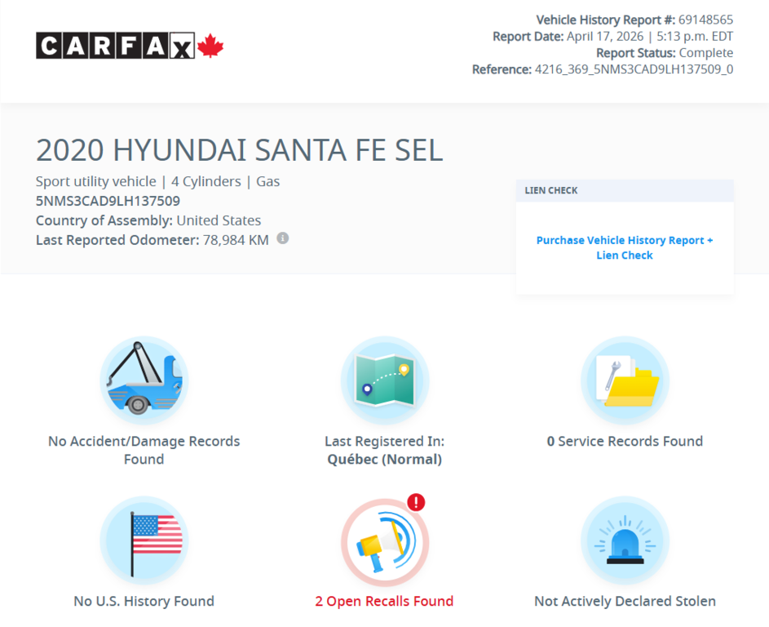Open the megaphone open recalls icon
The width and height of the screenshot is (769, 627).
385,542
